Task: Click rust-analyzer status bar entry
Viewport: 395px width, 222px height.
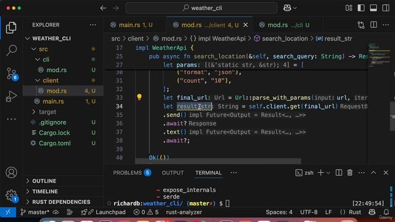Action: pos(184,212)
